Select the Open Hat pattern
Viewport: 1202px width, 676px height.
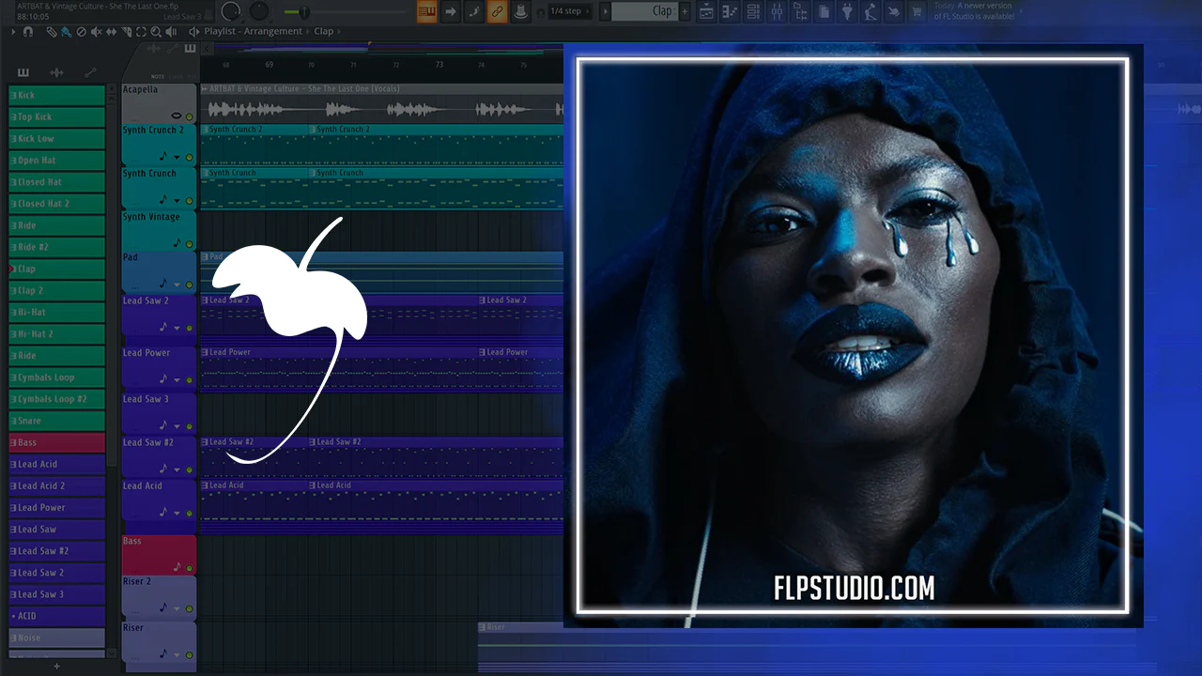point(57,161)
